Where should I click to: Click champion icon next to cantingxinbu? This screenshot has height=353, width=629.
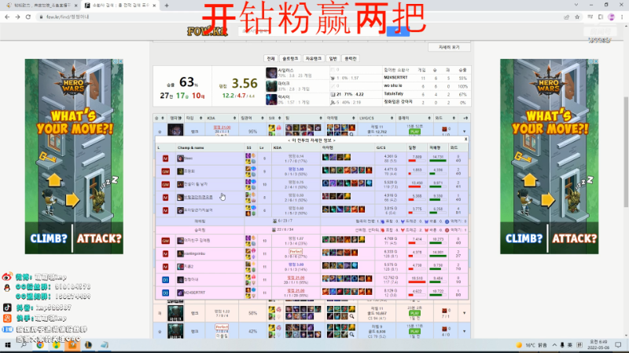click(181, 253)
